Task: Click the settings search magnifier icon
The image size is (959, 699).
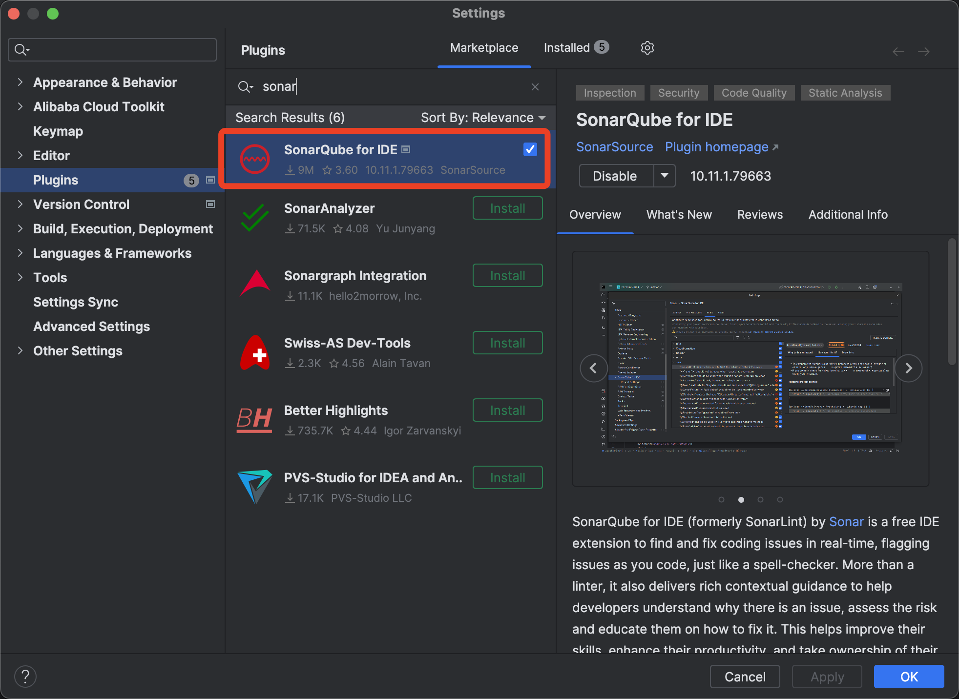Action: (x=22, y=50)
